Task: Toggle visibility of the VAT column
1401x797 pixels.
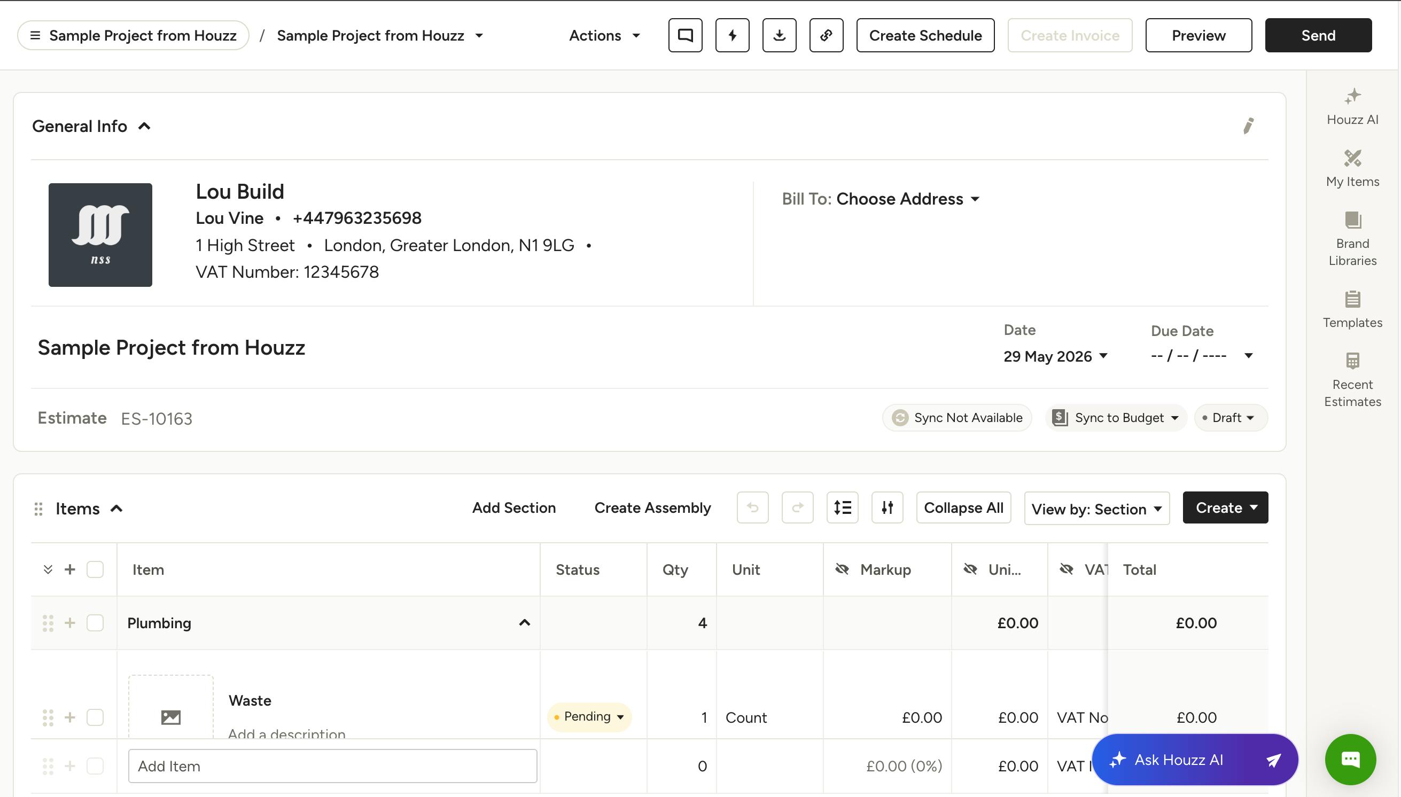Action: 1067,569
